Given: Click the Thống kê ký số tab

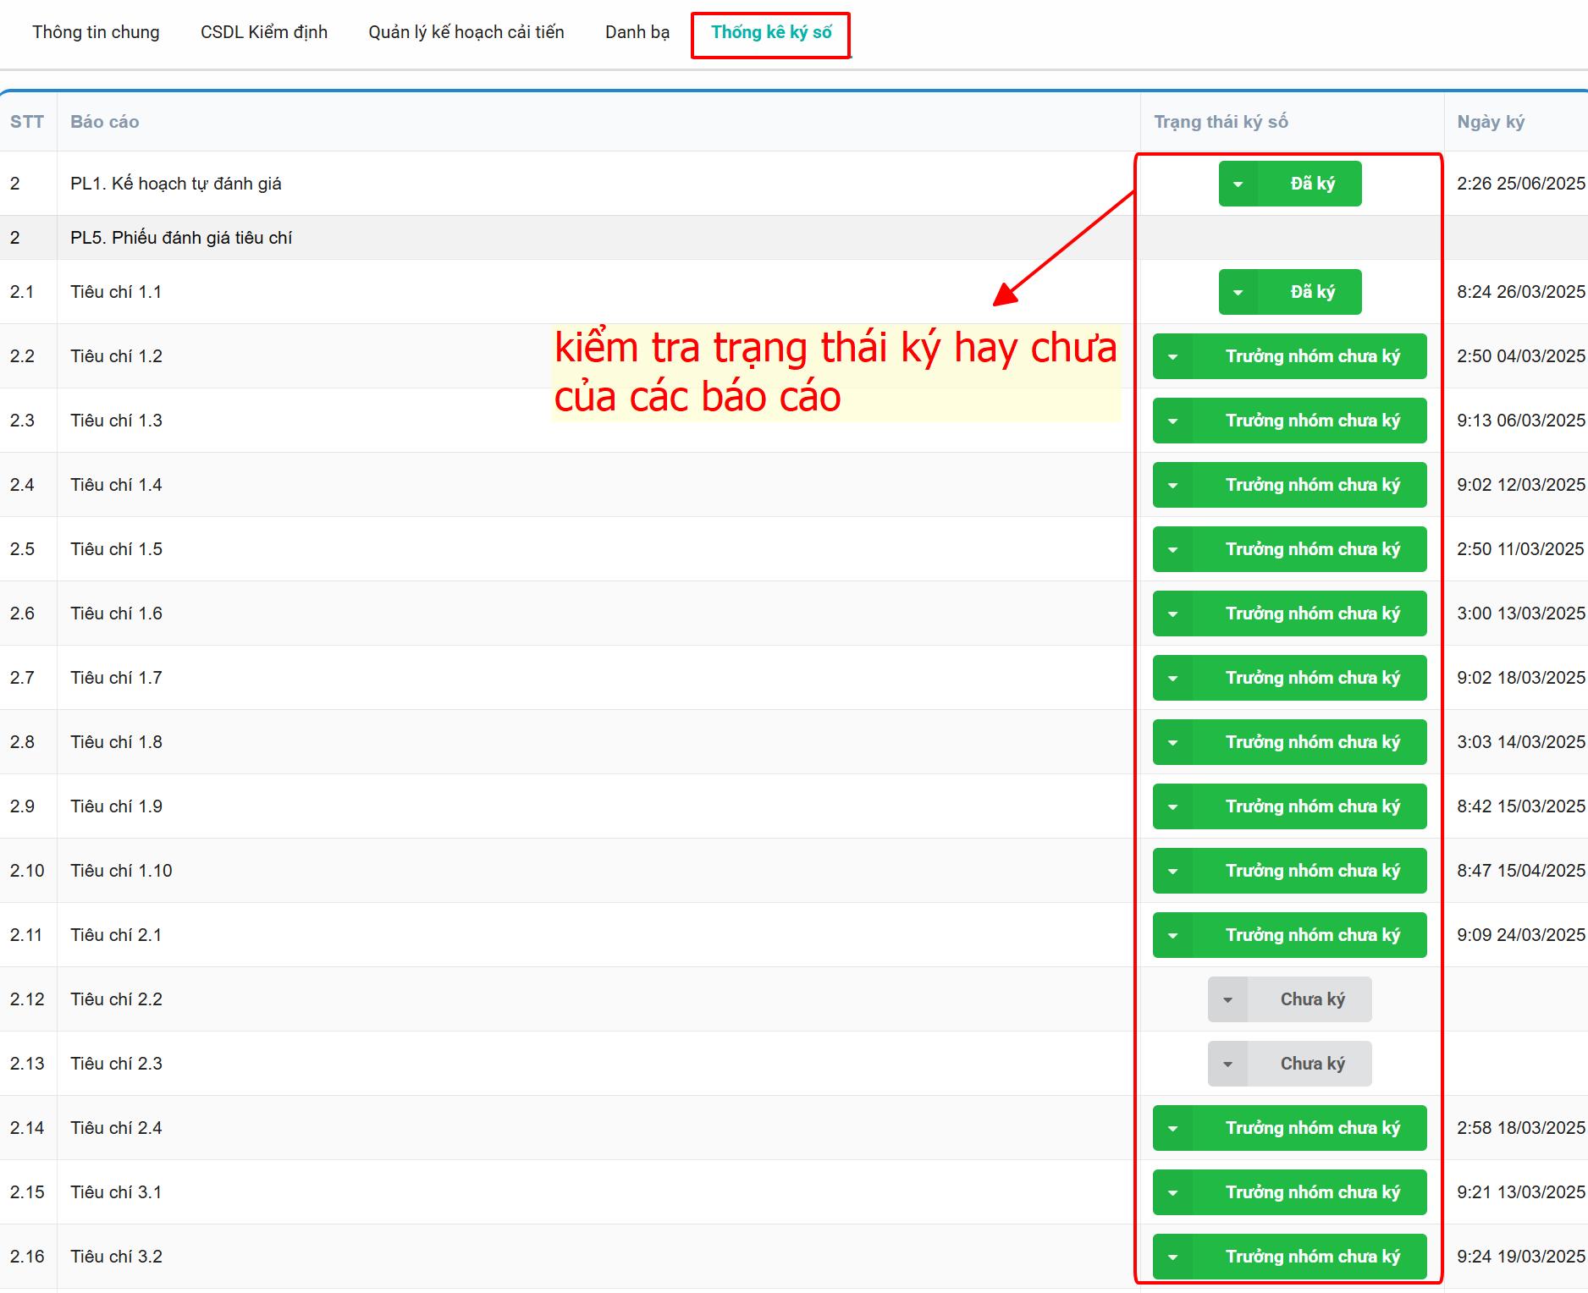Looking at the screenshot, I should [x=770, y=32].
